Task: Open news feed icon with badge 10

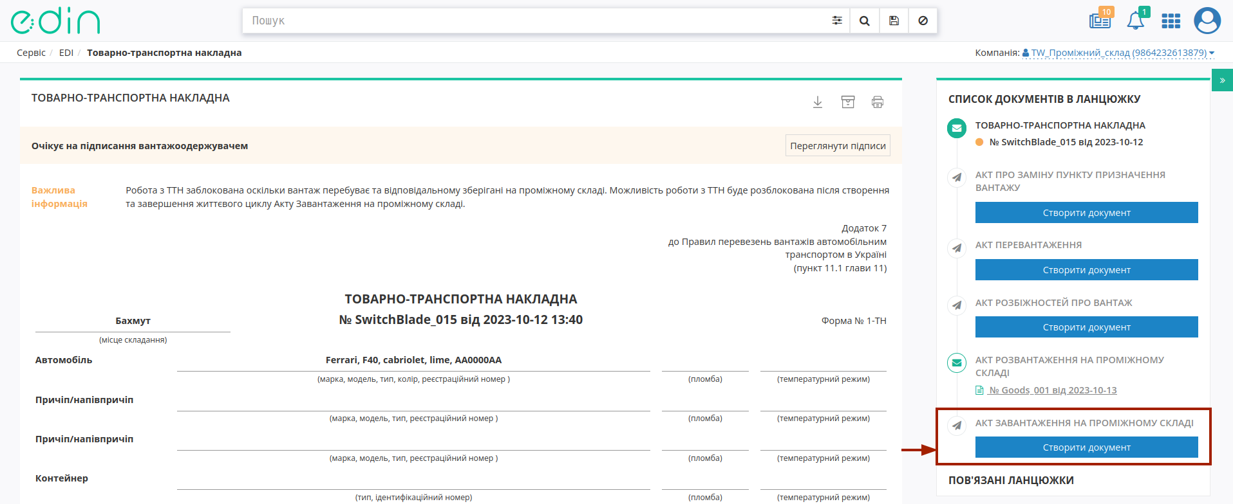Action: tap(1100, 21)
